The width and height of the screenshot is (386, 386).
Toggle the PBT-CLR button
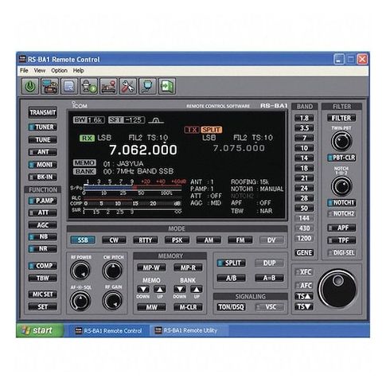pos(341,158)
